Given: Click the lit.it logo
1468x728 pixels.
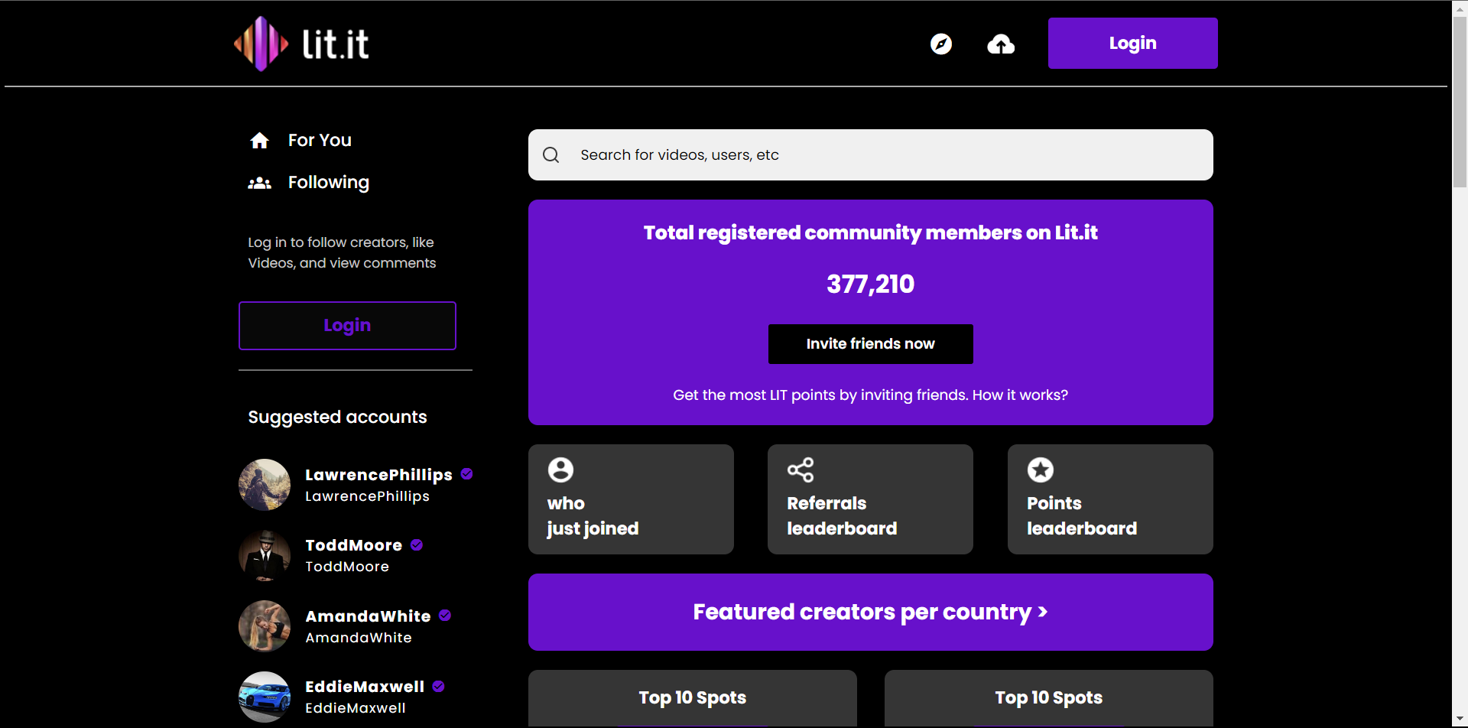Looking at the screenshot, I should click(301, 44).
